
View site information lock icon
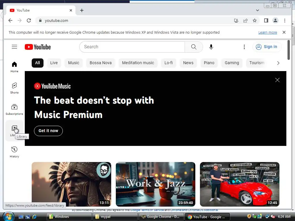(40, 20)
